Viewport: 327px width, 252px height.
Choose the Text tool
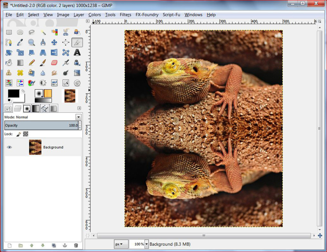(x=77, y=52)
